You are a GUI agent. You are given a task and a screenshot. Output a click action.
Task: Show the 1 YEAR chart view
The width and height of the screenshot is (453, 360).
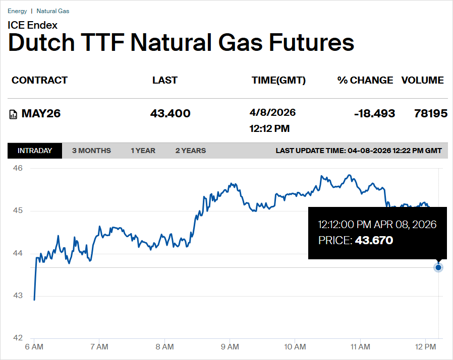[143, 151]
